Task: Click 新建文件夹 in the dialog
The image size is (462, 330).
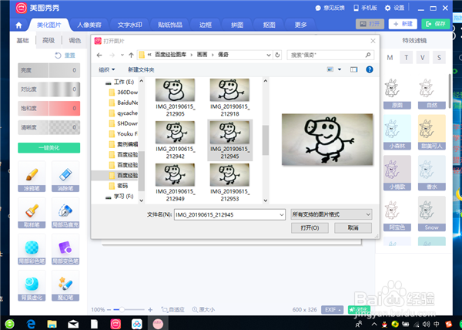Action: pyautogui.click(x=141, y=69)
